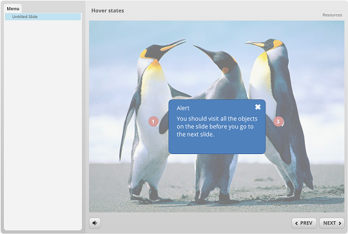Go to the next slide with NEXT

click(x=332, y=223)
